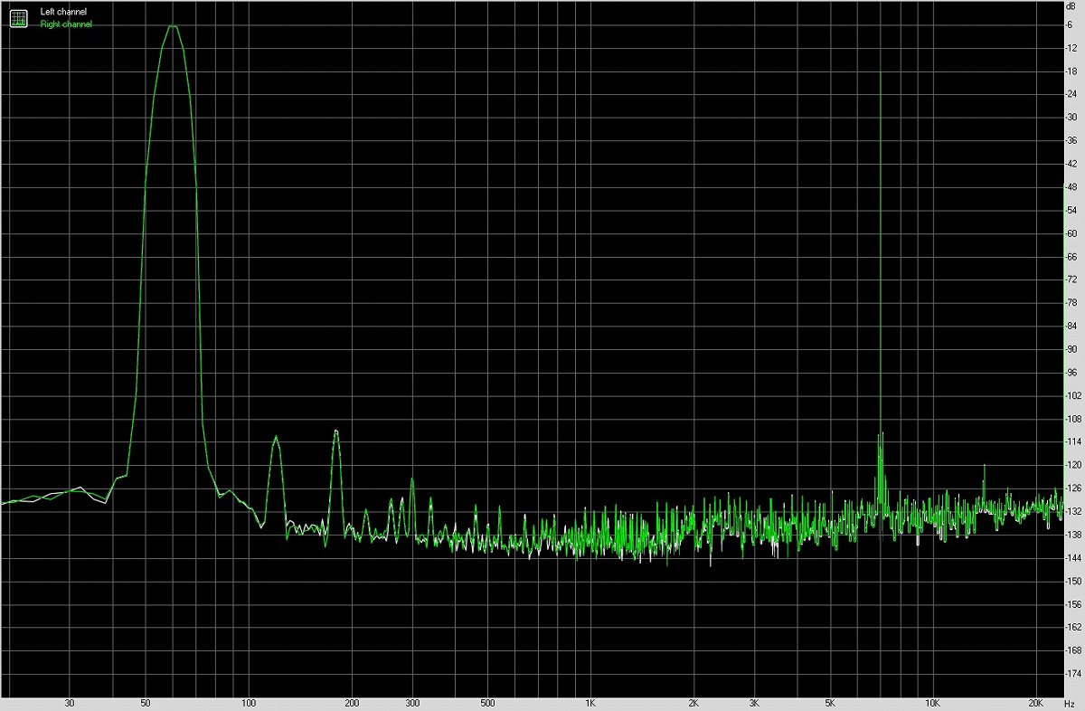Click the -174 dB scale label
This screenshot has height=711, width=1085.
(x=1072, y=674)
